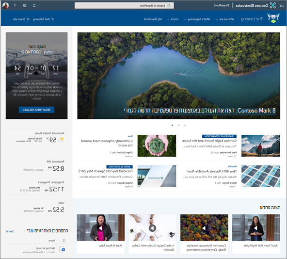The height and width of the screenshot is (259, 287).
Task: Toggle the Not following star
Action: (43, 19)
